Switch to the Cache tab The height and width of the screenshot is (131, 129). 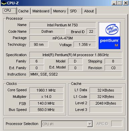pyautogui.click(x=24, y=11)
